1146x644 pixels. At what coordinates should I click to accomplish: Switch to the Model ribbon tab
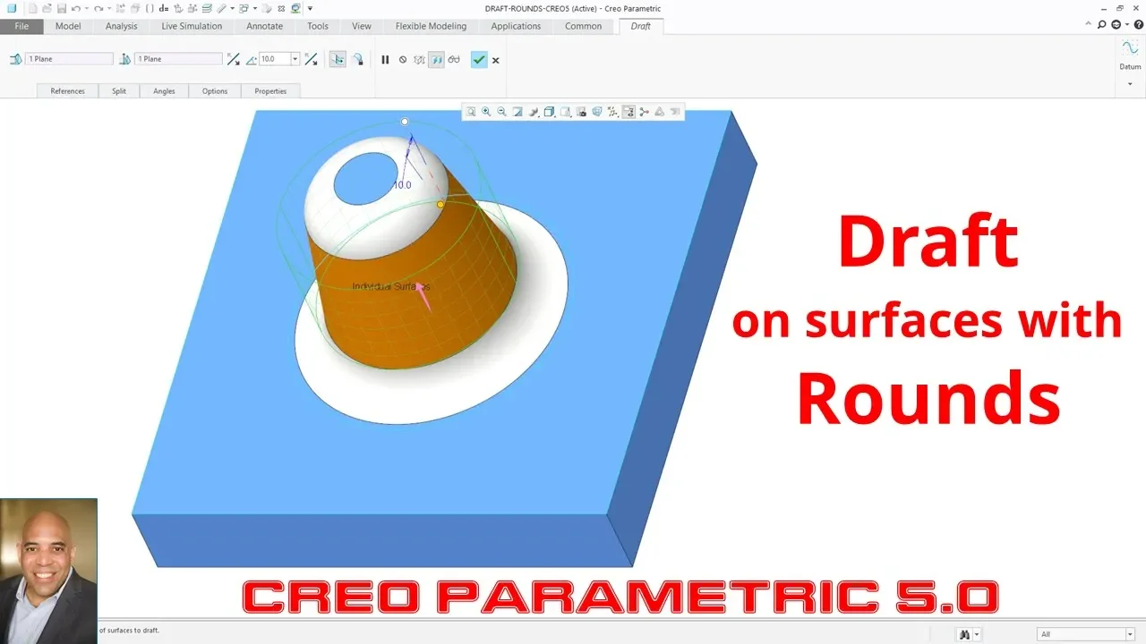[68, 26]
